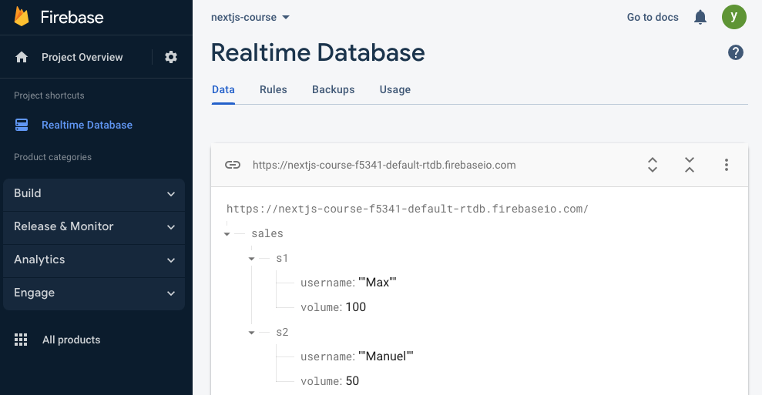Screen dimensions: 762x395
Task: Select the s2 tree node
Action: pos(282,333)
